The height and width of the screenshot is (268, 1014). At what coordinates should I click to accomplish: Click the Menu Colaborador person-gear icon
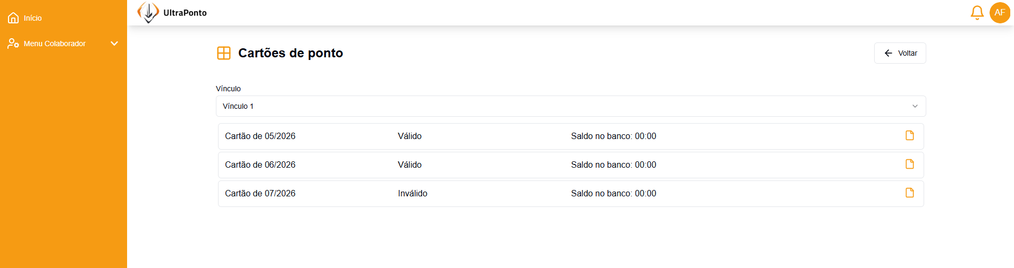(x=13, y=44)
